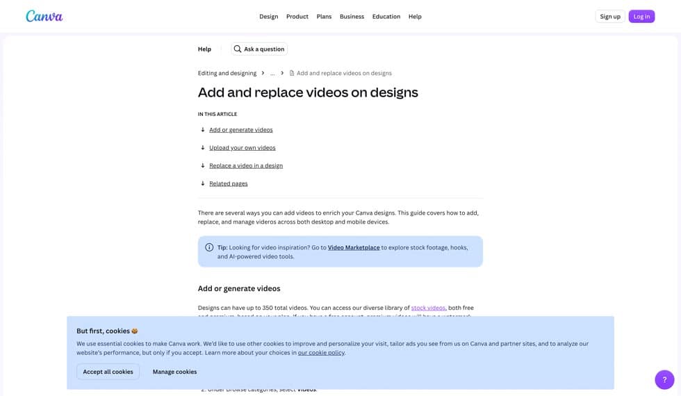The height and width of the screenshot is (396, 681).
Task: Open Editing and designing breadcrumb
Action: (x=227, y=73)
